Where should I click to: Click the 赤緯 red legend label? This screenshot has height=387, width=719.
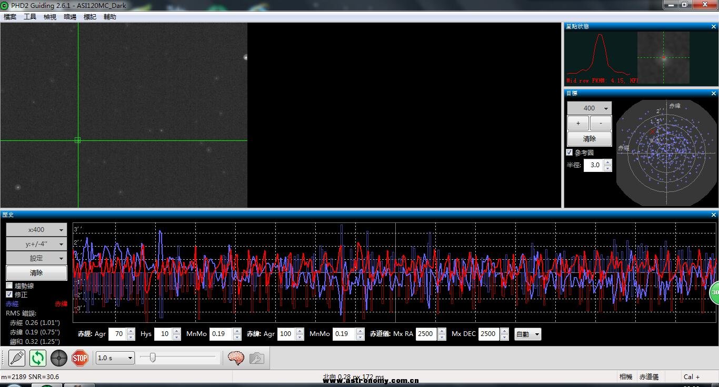click(x=61, y=304)
